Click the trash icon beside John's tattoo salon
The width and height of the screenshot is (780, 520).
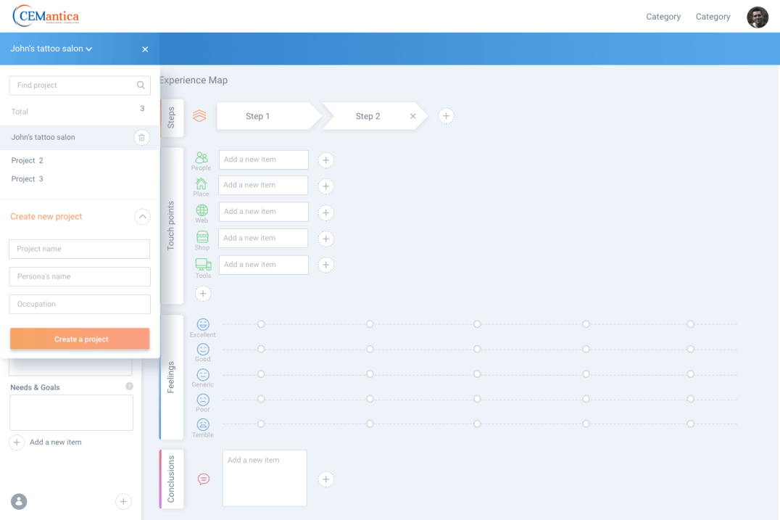point(141,137)
